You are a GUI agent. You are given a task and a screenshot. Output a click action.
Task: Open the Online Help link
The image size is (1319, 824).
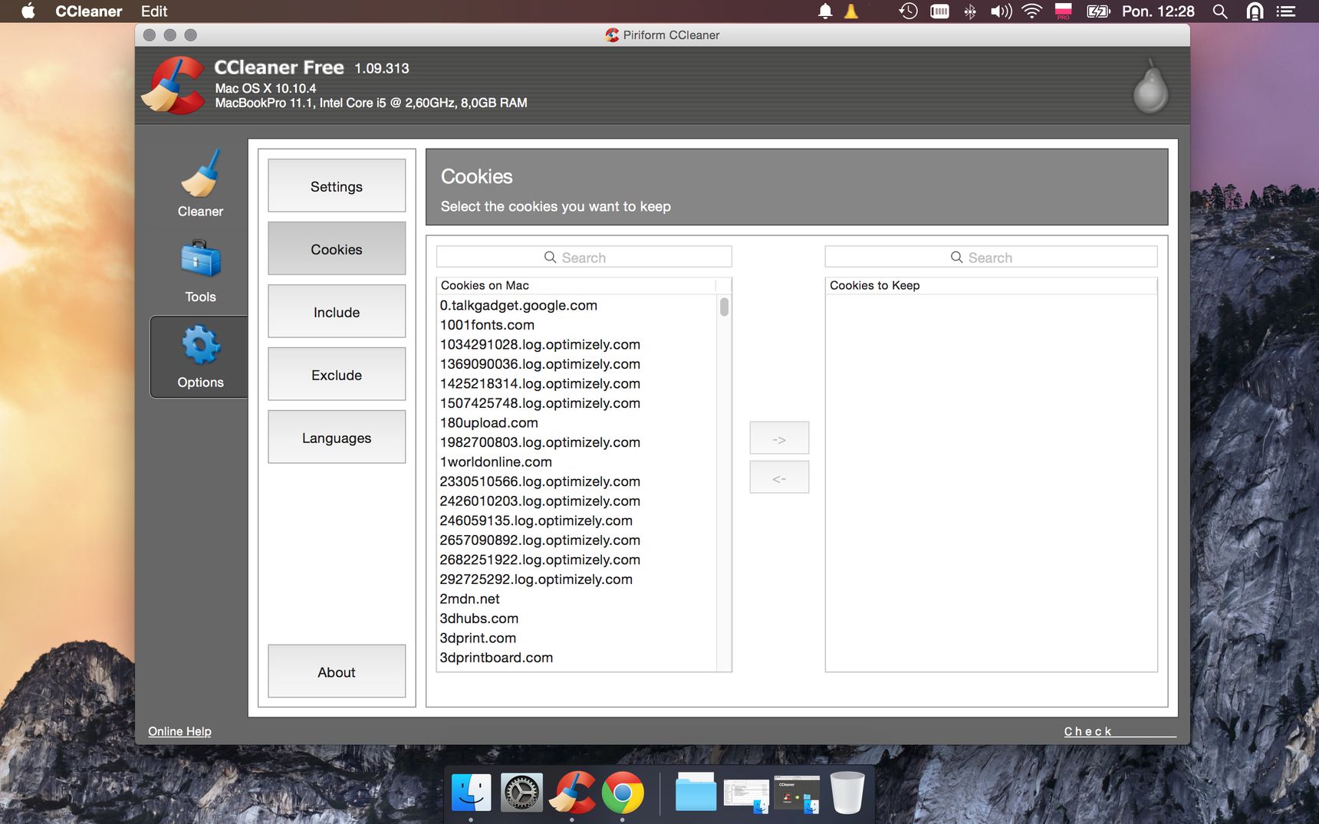tap(179, 731)
